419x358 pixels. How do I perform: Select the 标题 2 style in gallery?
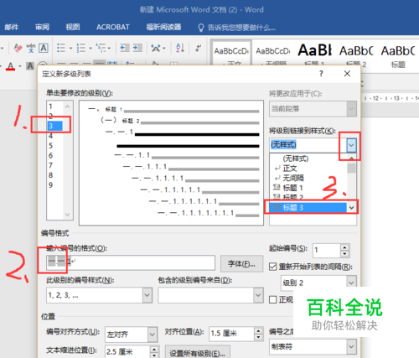click(356, 53)
